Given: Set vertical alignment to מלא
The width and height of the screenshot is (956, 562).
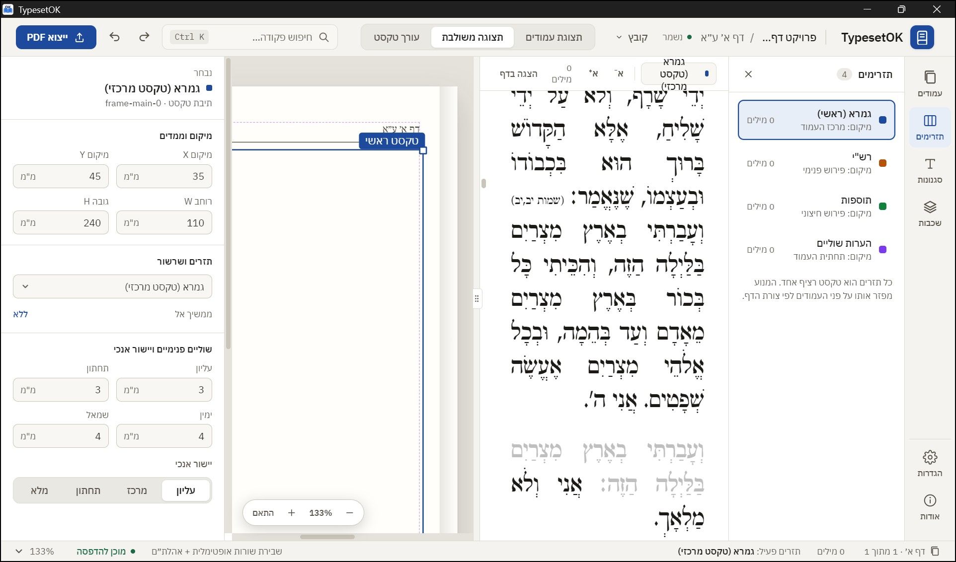Looking at the screenshot, I should (39, 491).
